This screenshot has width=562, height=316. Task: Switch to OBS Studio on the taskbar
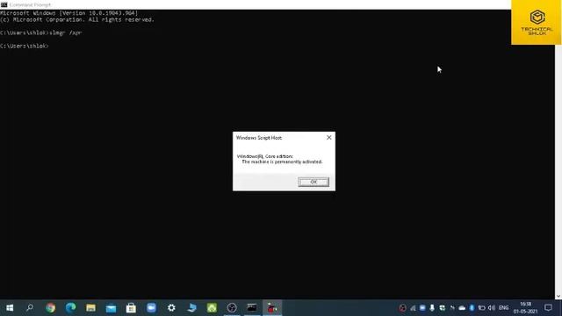pyautogui.click(x=232, y=308)
